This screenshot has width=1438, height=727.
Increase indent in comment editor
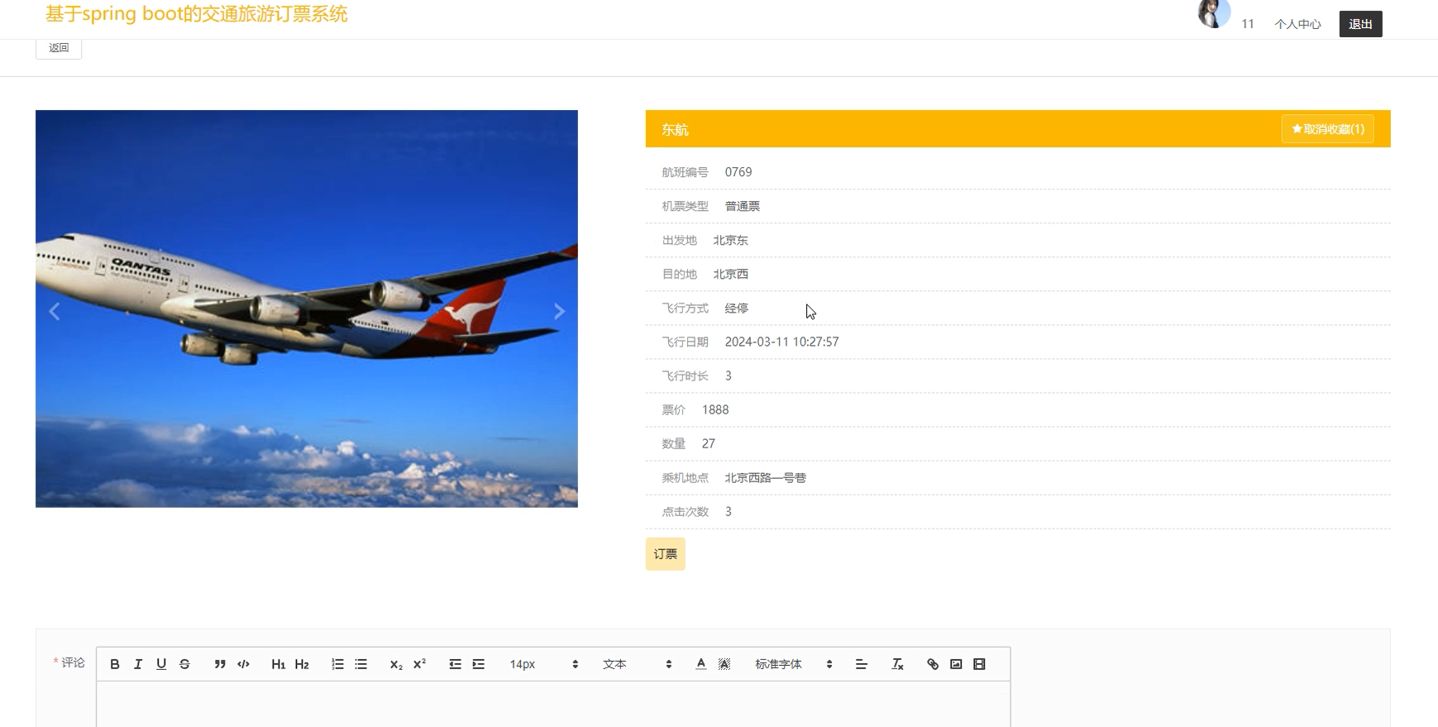(478, 664)
